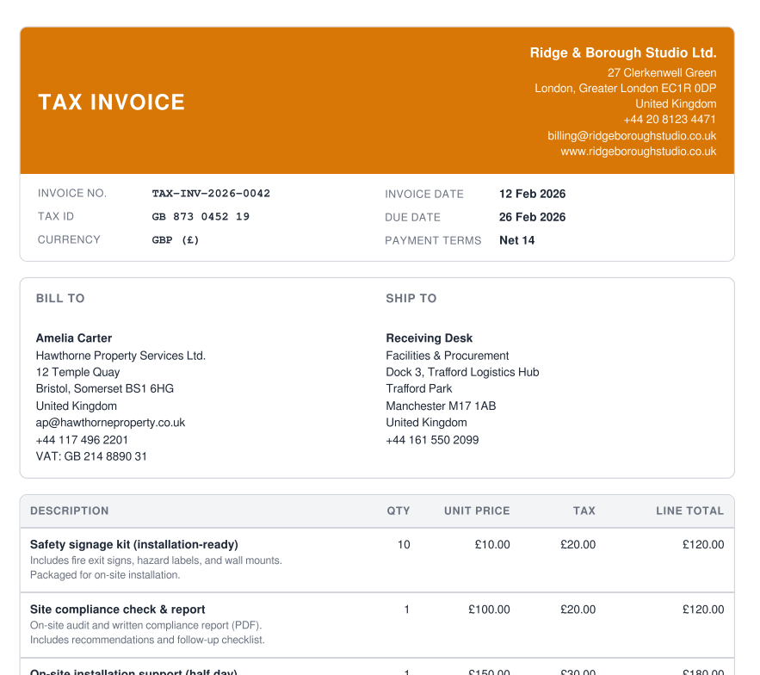The width and height of the screenshot is (760, 675).
Task: Click the UNIT PRICE column header
Action: point(477,511)
